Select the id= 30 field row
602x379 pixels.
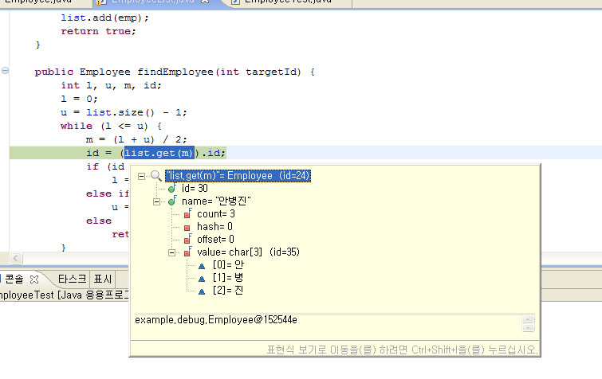(195, 188)
